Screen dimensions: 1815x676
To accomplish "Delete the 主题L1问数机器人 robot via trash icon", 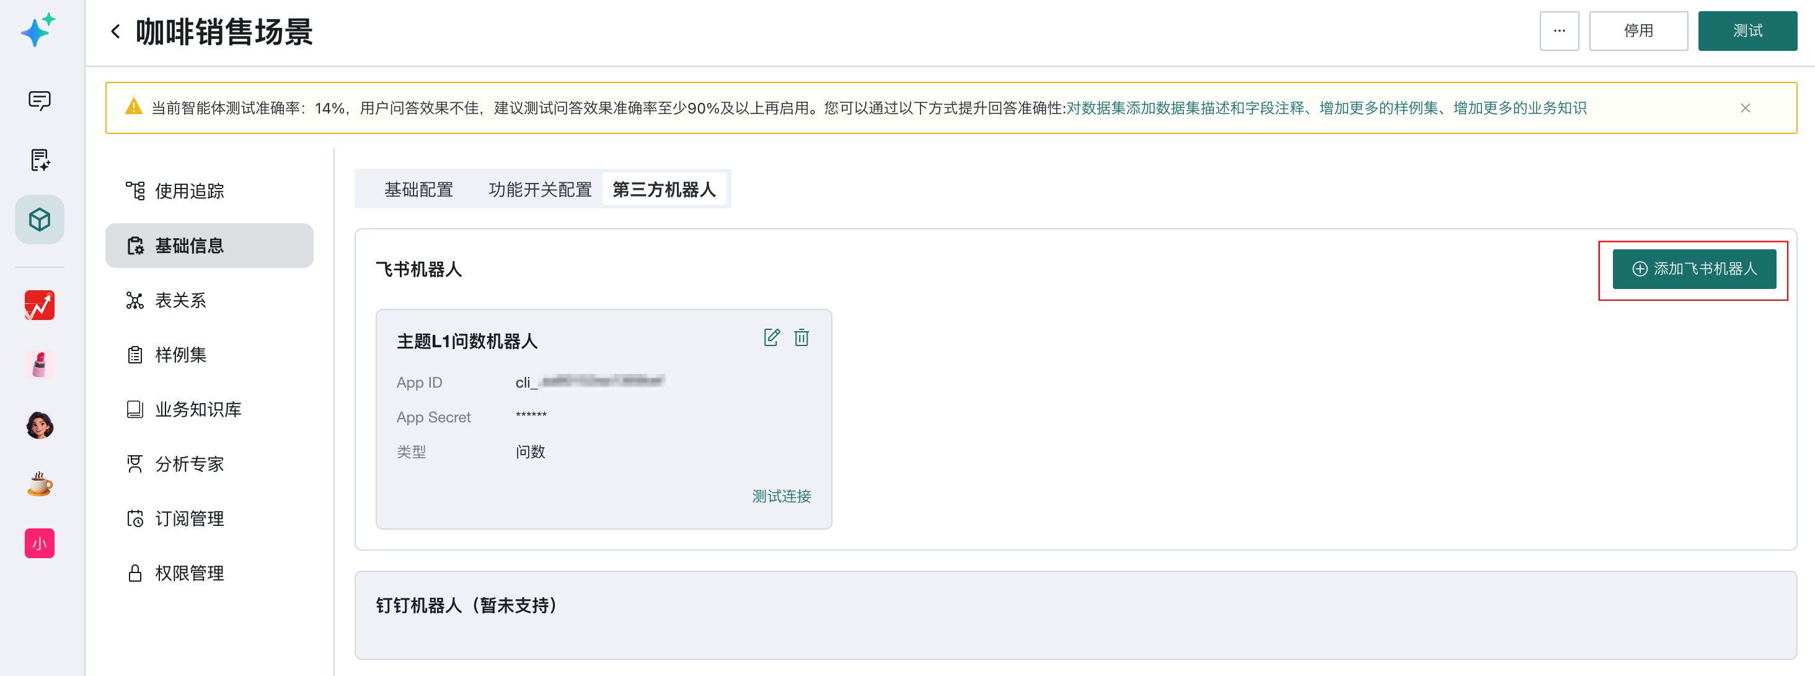I will click(x=801, y=337).
